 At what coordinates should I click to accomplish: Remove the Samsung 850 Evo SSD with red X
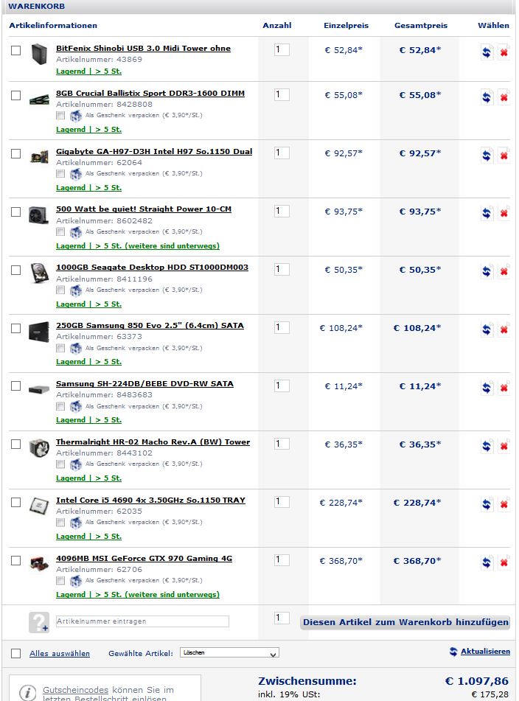point(504,329)
